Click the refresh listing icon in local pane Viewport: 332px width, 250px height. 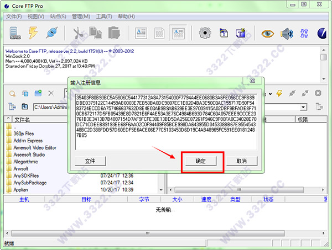[25, 93]
